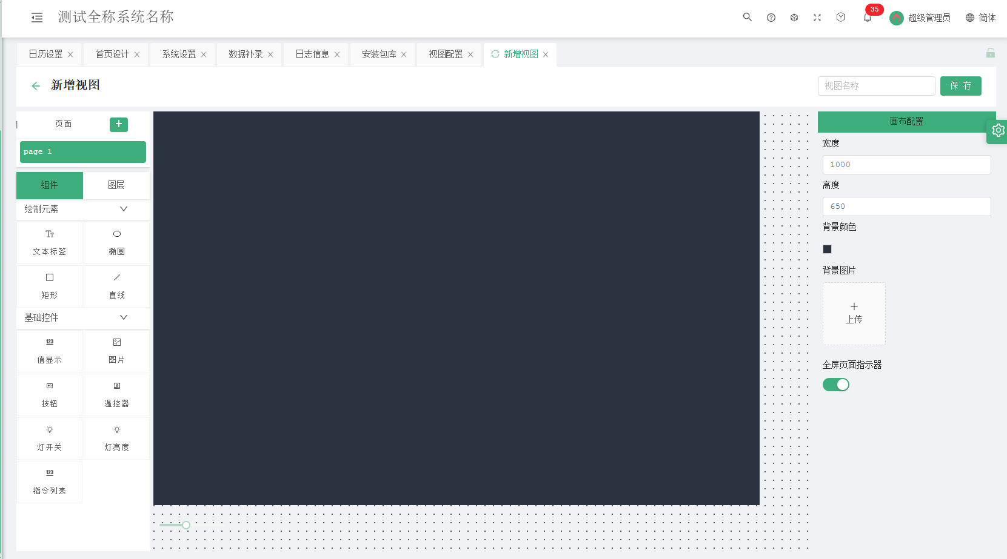Add a new page with plus button
The image size is (1007, 559).
click(119, 124)
